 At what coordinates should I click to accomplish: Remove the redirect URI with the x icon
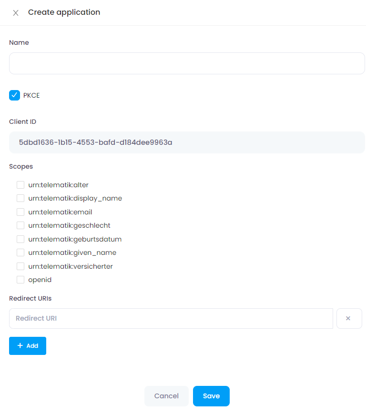coord(349,318)
